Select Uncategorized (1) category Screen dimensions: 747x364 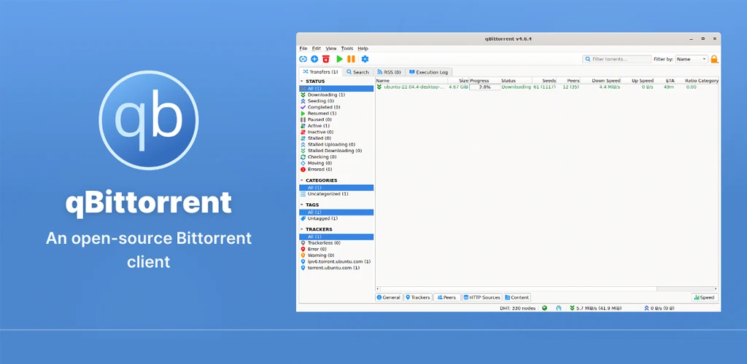[336, 194]
